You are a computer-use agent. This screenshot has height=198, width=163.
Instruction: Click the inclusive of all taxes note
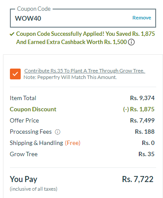(34, 189)
